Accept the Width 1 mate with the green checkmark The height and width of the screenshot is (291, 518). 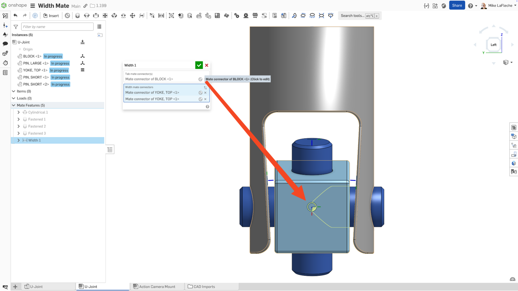(x=199, y=65)
